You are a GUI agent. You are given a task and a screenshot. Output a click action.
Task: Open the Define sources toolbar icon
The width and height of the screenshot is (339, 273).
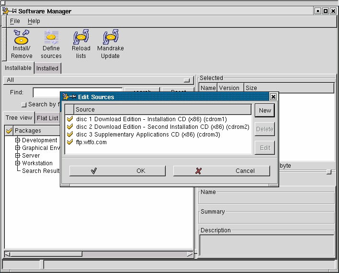51,44
